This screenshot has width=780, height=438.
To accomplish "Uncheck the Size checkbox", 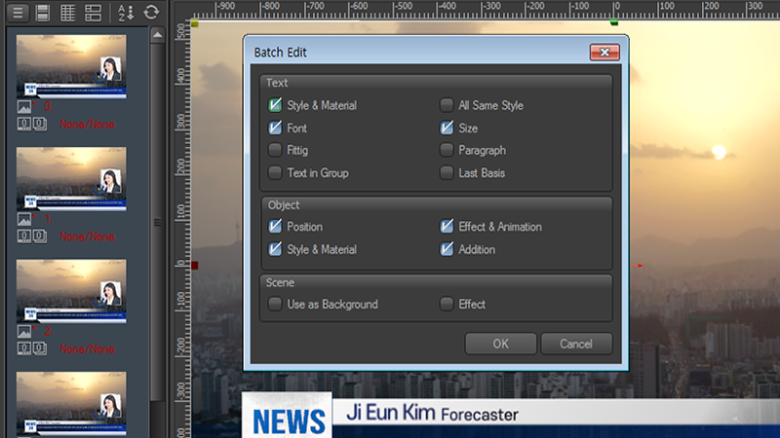I will (447, 128).
